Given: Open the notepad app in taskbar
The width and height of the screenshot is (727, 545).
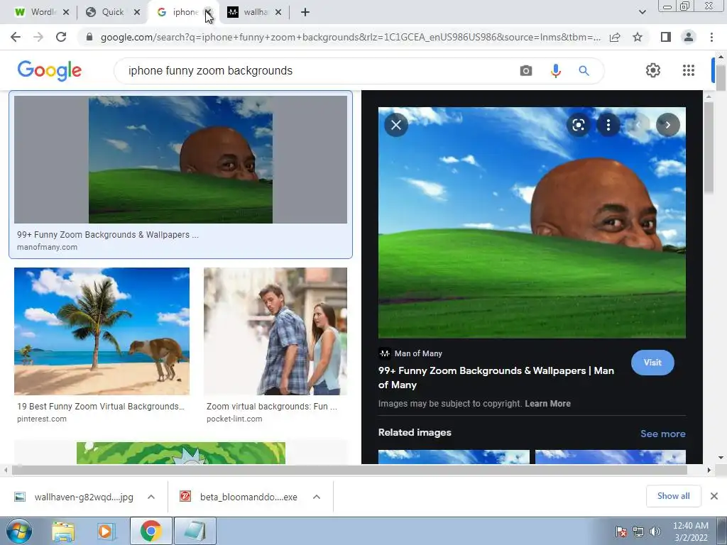Looking at the screenshot, I should click(195, 531).
